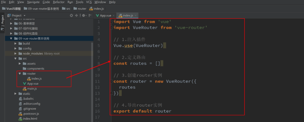This screenshot has height=122, width=304.
Task: Click 'Vue.use(VueRouter)' code line
Action: coord(138,45)
